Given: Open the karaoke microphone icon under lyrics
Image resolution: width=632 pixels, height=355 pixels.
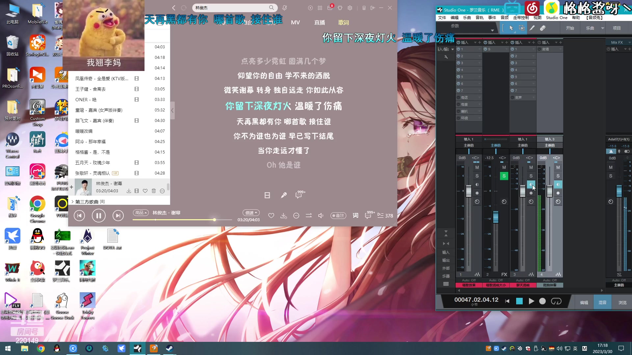Looking at the screenshot, I should point(284,195).
